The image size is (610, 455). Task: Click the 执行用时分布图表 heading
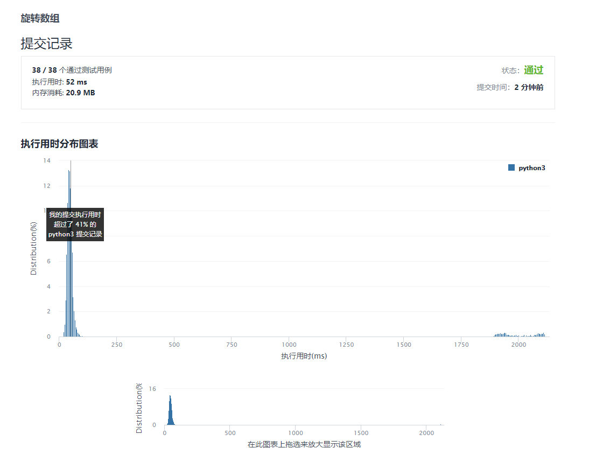59,144
